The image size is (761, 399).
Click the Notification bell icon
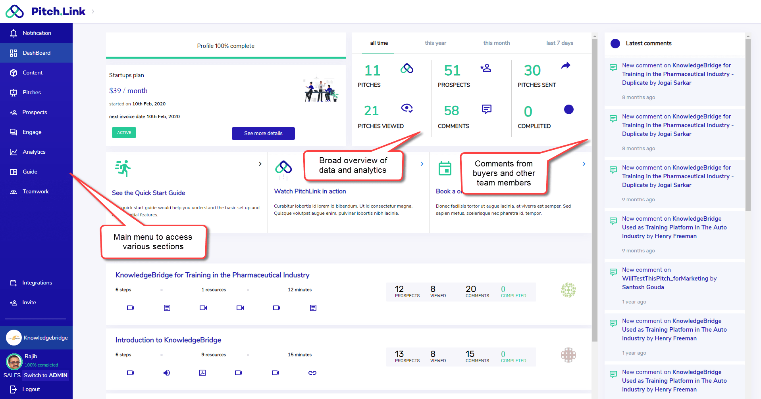(13, 33)
